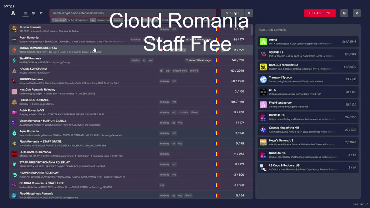Focus the server search input field
This screenshot has width=370, height=208.
click(133, 13)
